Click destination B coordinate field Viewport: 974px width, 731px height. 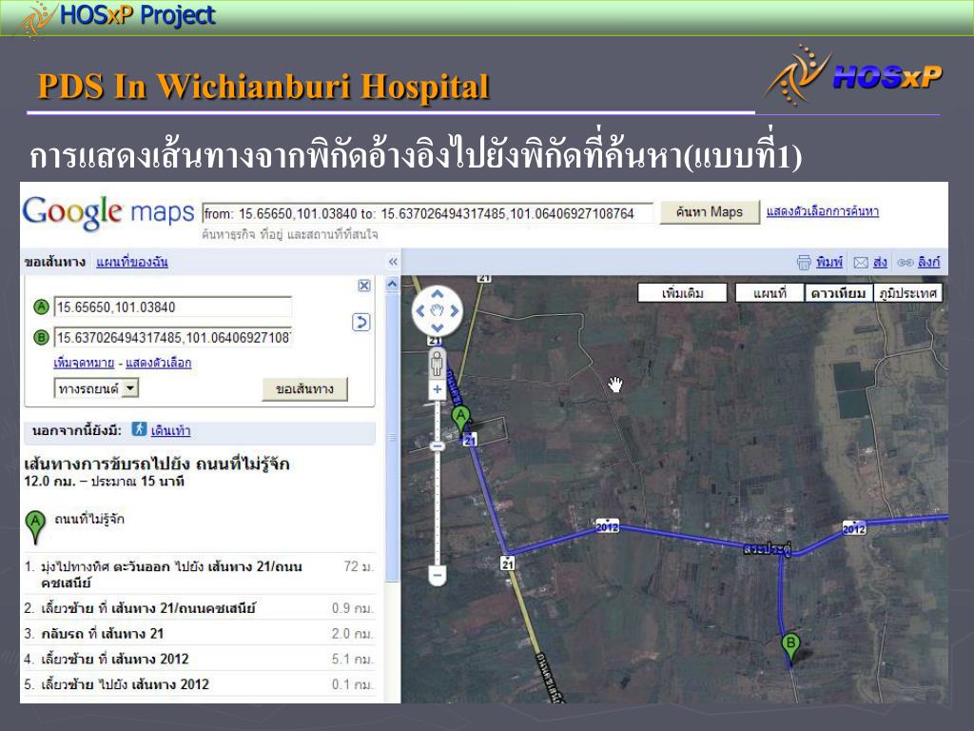tap(173, 338)
